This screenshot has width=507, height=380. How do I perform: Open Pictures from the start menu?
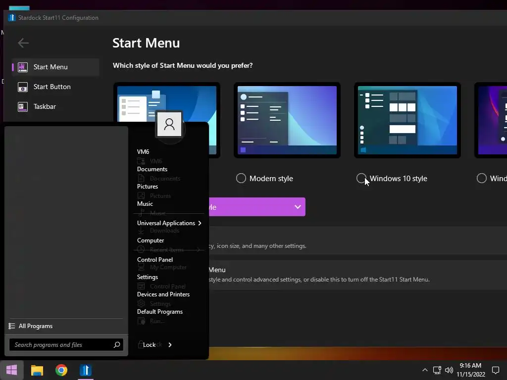pyautogui.click(x=148, y=187)
